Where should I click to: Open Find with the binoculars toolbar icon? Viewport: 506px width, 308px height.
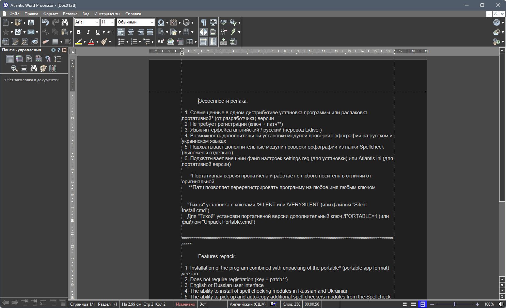tap(64, 22)
